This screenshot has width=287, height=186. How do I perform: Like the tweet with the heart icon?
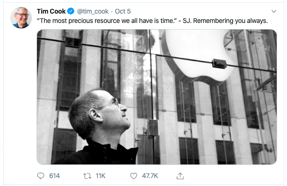pos(133,176)
